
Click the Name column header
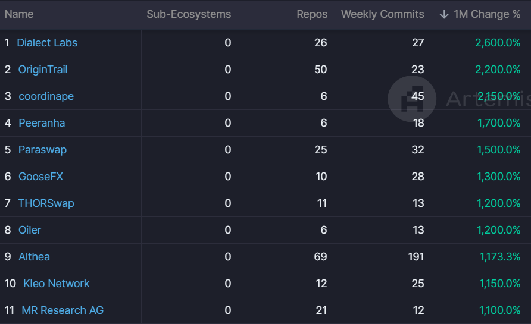coord(19,14)
